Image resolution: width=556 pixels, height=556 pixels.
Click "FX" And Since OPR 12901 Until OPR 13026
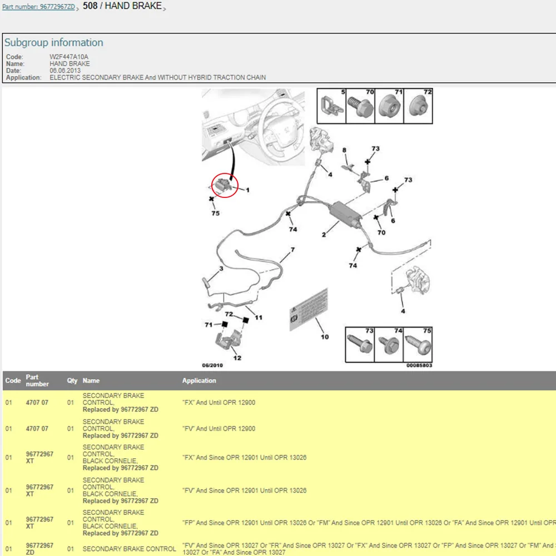[244, 458]
